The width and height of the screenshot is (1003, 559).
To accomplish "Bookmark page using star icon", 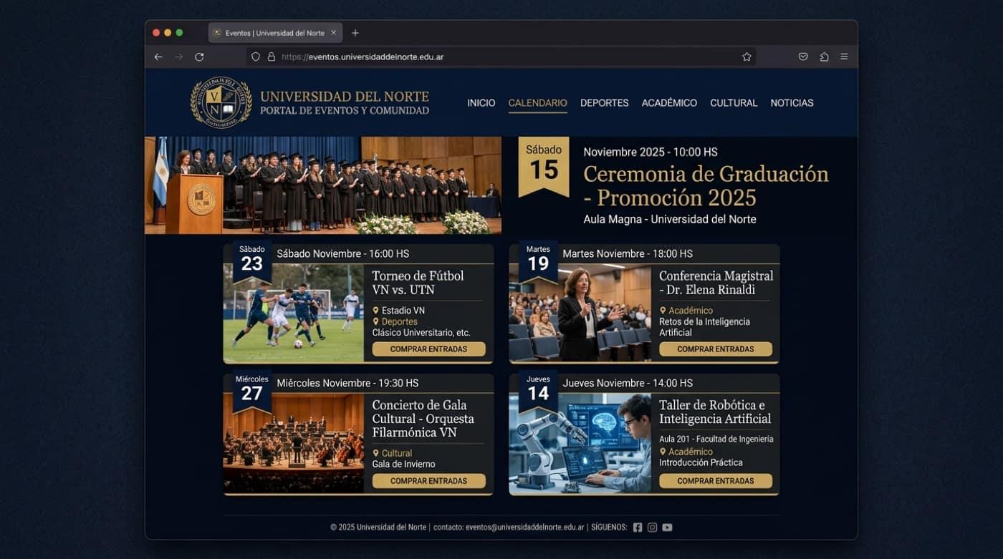I will [747, 57].
